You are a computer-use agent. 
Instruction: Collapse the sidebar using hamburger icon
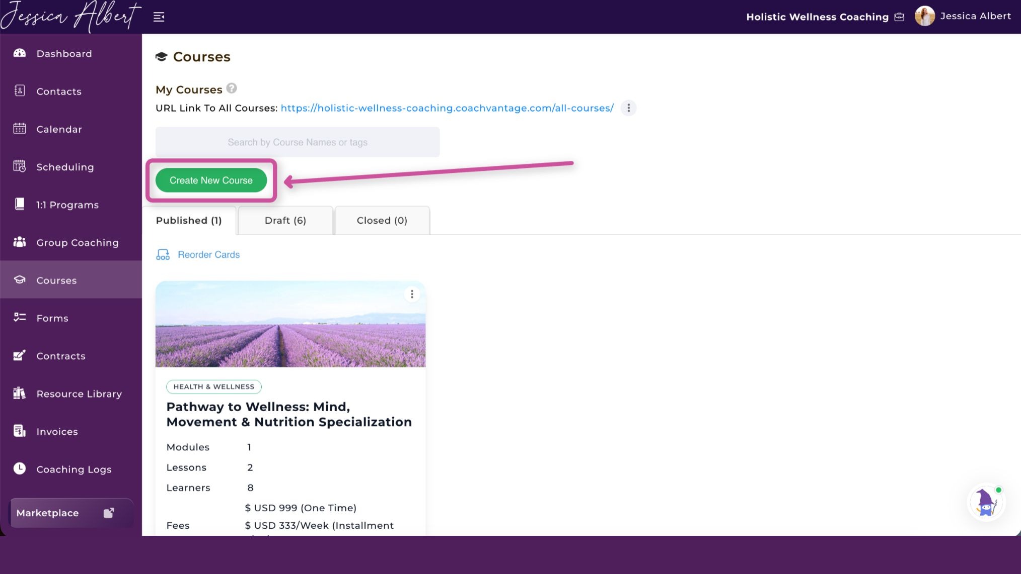[159, 17]
